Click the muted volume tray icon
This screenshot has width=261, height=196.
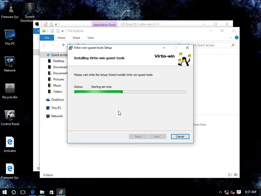pos(233,192)
